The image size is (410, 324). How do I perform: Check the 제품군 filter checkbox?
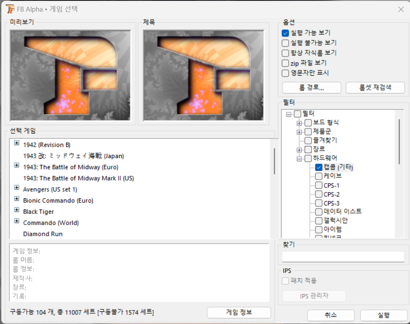click(x=308, y=131)
